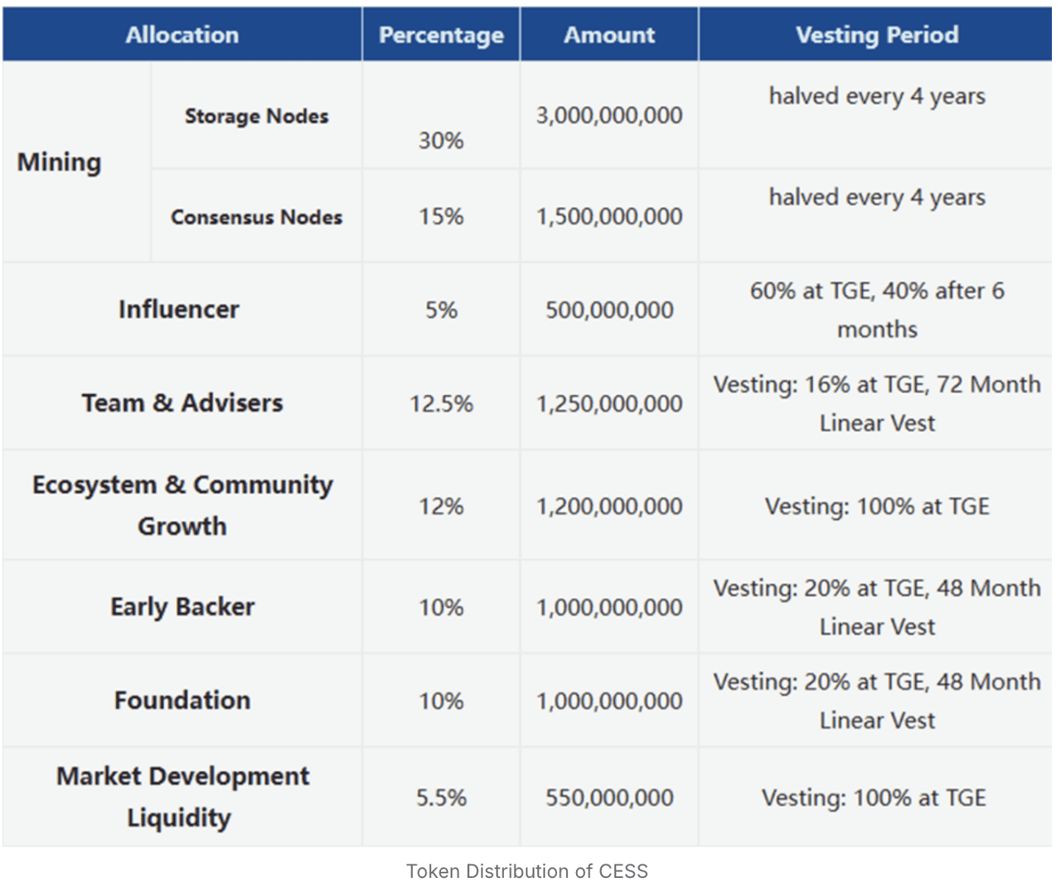The image size is (1061, 887).
Task: Select the Vesting Period header cell
Action: pyautogui.click(x=877, y=35)
